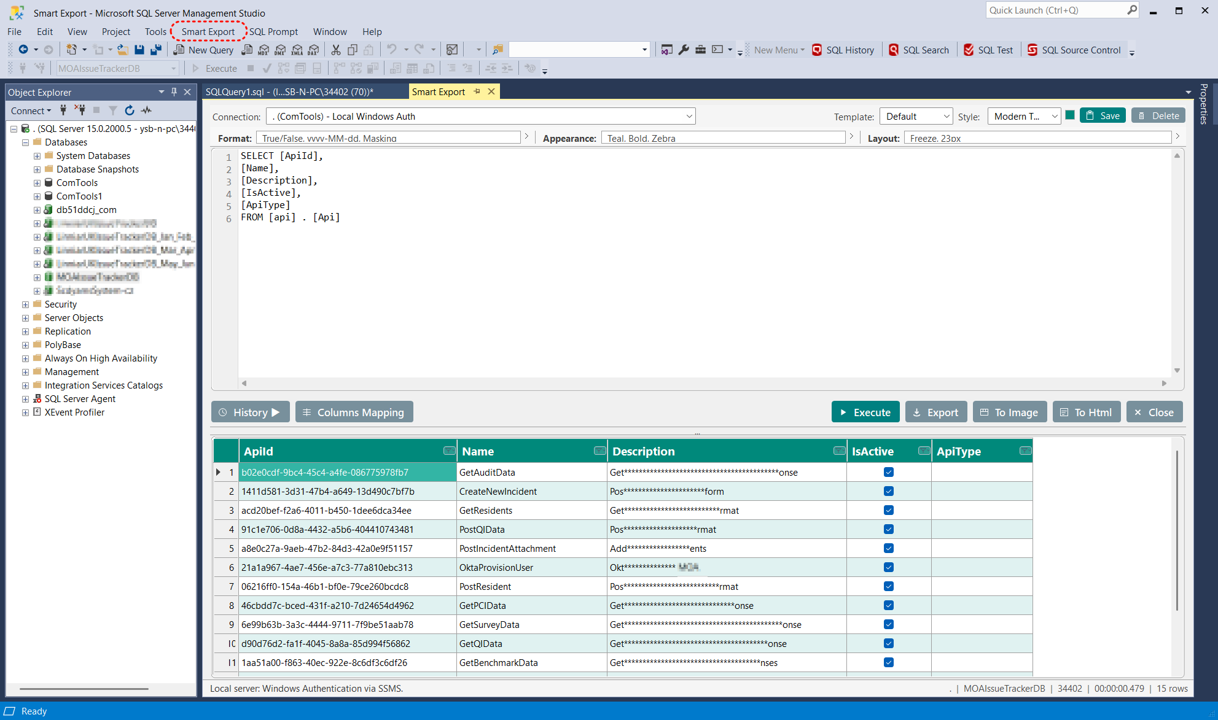Click the XMLA query icon

click(297, 50)
